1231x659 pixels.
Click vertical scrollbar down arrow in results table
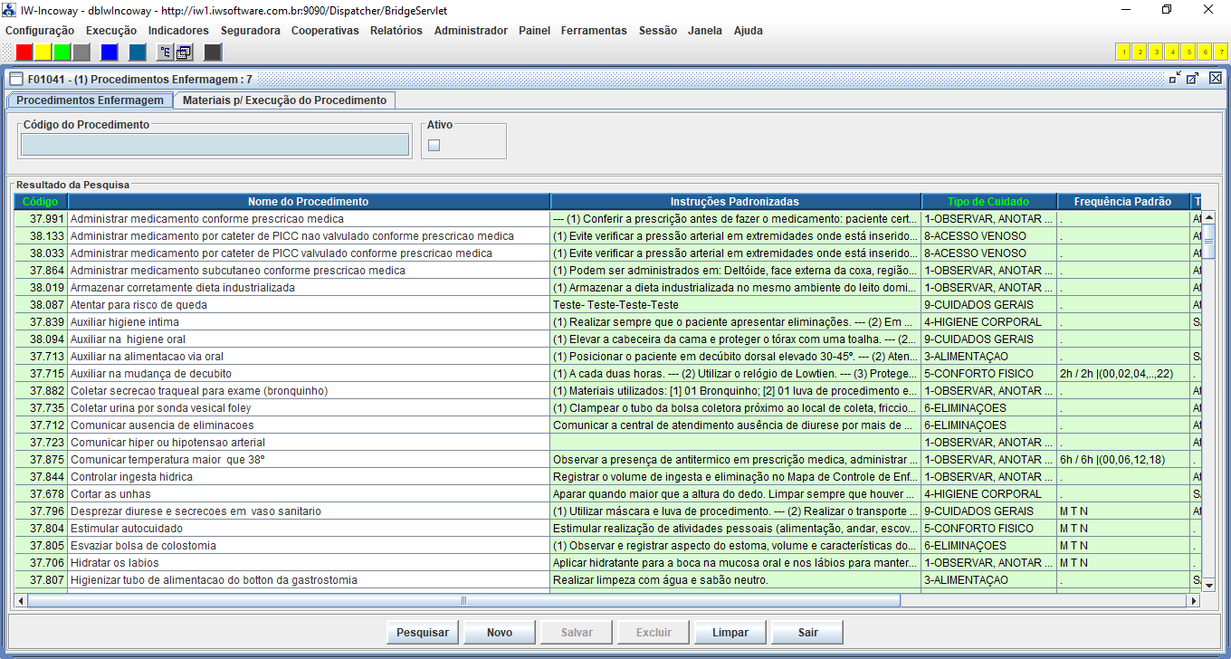(1208, 586)
